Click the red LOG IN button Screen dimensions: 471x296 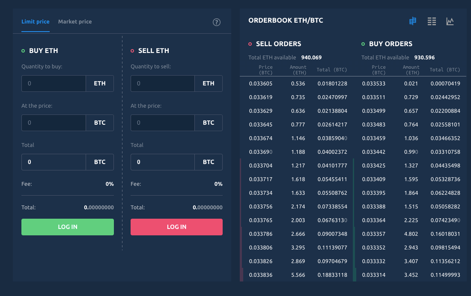(x=176, y=227)
